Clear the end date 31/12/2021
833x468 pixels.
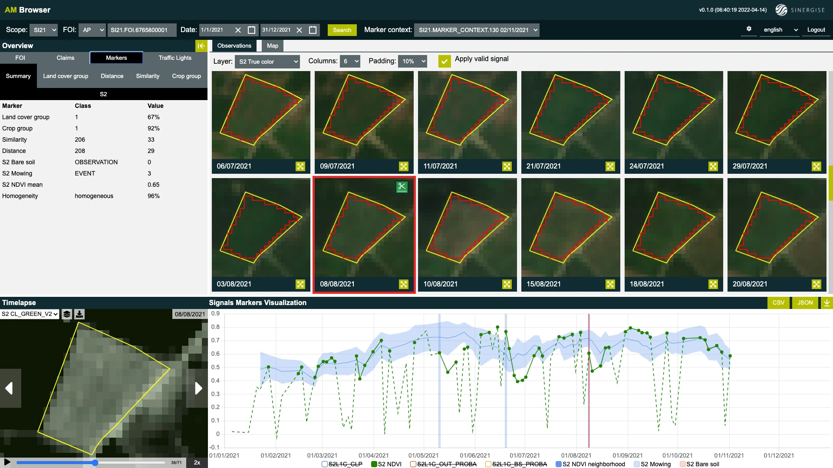299,30
